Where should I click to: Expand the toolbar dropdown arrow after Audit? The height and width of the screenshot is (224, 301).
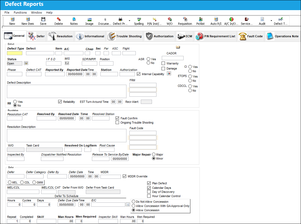coord(271,21)
